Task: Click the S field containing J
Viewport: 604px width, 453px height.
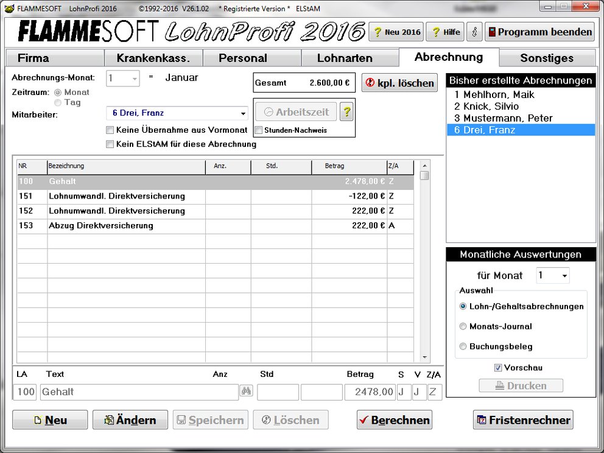Action: [404, 392]
